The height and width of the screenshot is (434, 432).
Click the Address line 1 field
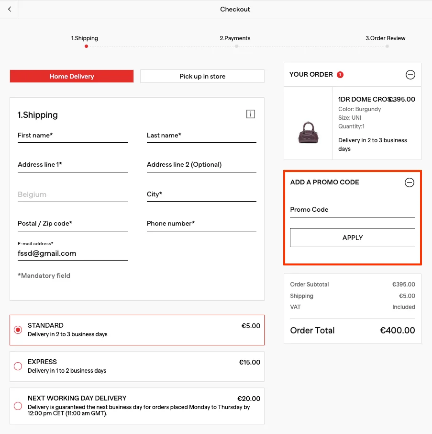(x=72, y=165)
